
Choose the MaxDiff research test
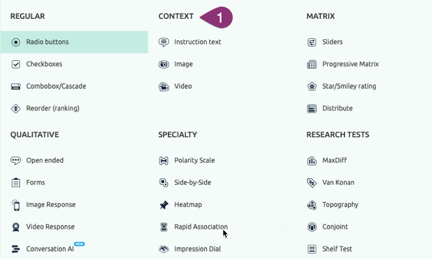click(335, 160)
